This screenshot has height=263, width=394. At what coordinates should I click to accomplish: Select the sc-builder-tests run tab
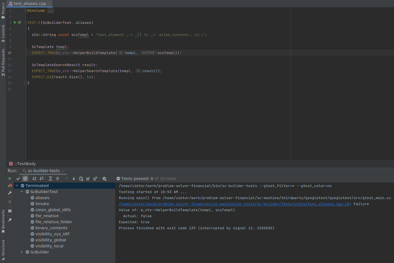click(x=44, y=171)
